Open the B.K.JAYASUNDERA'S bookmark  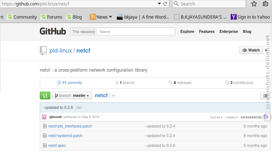(200, 17)
